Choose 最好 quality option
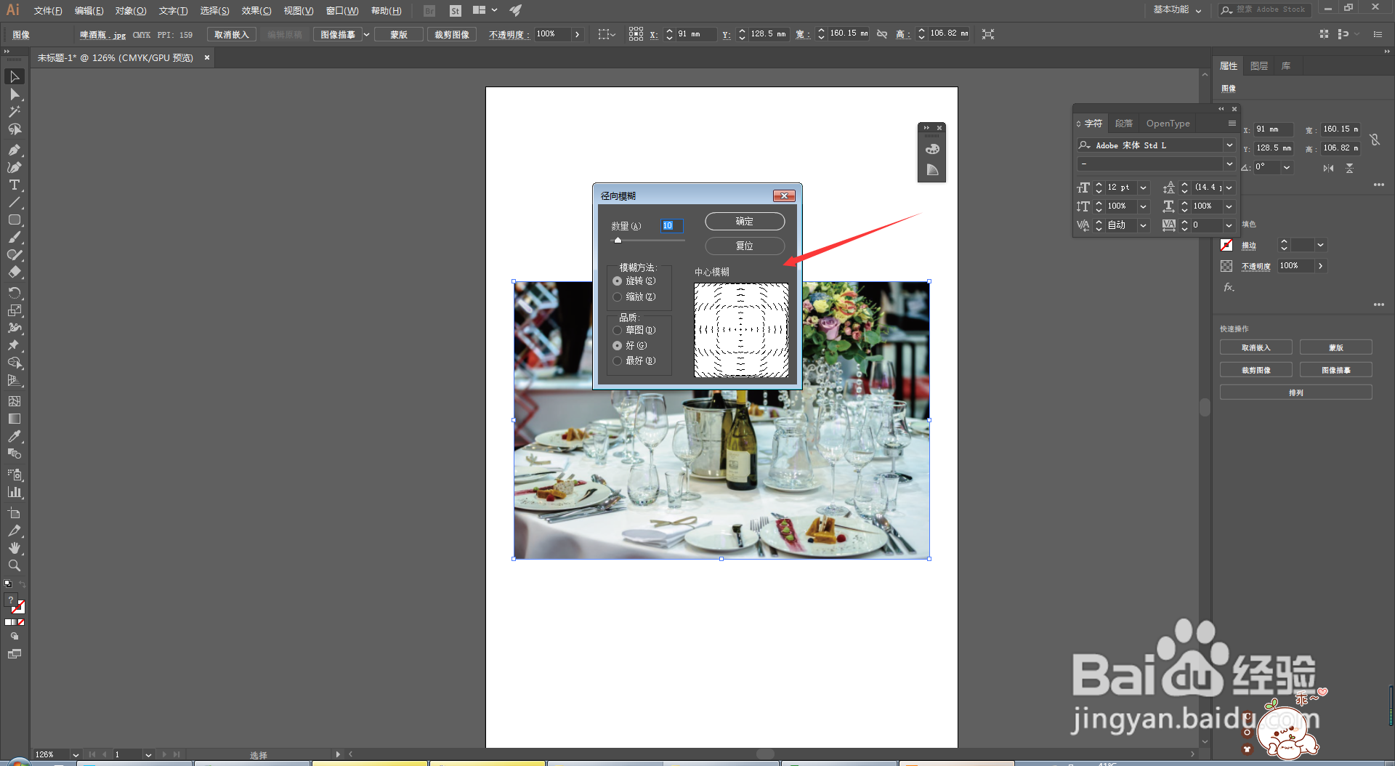This screenshot has height=766, width=1395. pos(618,361)
